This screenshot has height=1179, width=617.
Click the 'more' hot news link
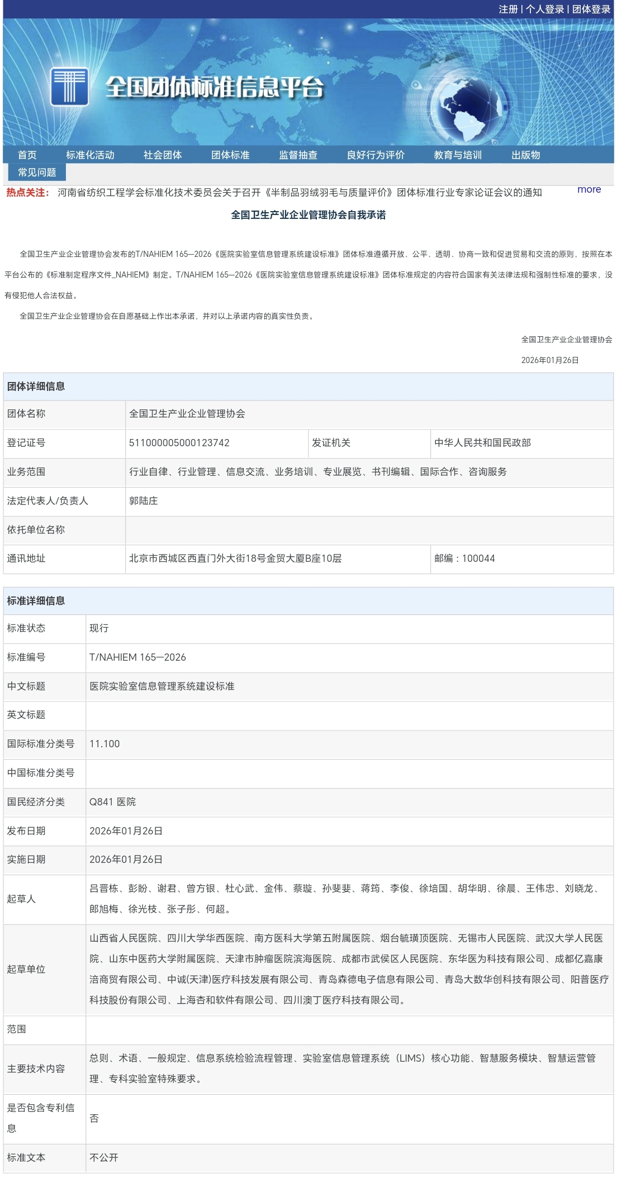point(589,189)
